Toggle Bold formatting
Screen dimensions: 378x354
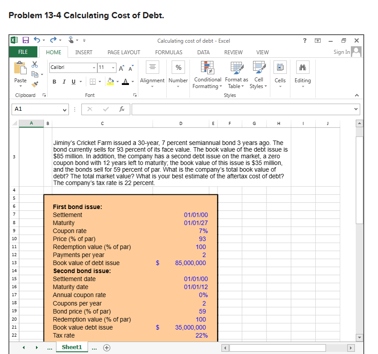point(54,81)
